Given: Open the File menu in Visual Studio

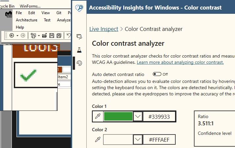Looking at the screenshot, I should coord(19,13).
